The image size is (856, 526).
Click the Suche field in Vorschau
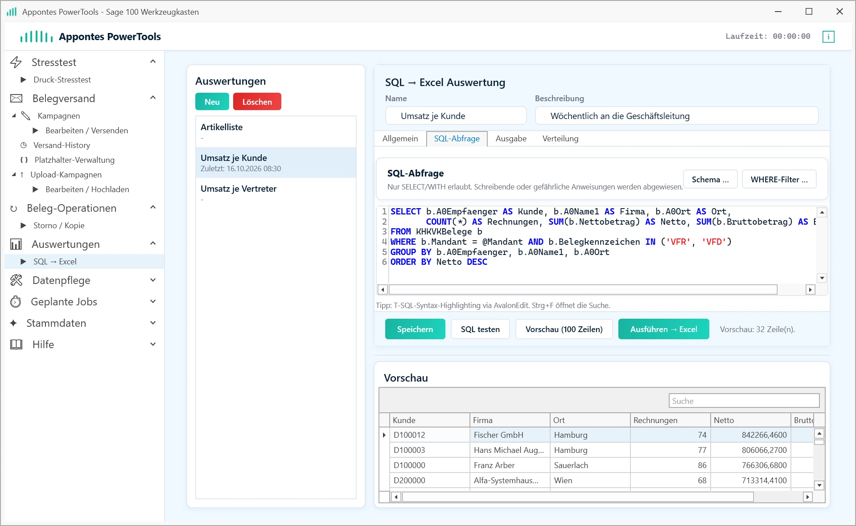tap(744, 401)
